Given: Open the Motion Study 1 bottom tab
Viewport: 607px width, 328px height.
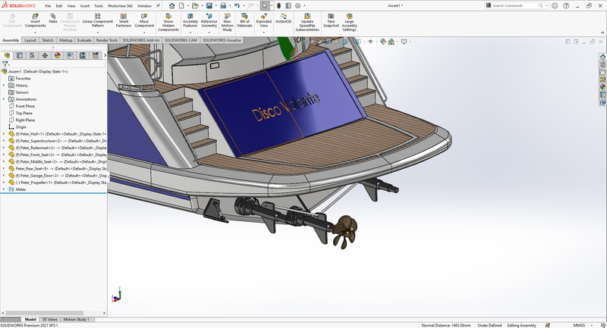Looking at the screenshot, I should 76,320.
